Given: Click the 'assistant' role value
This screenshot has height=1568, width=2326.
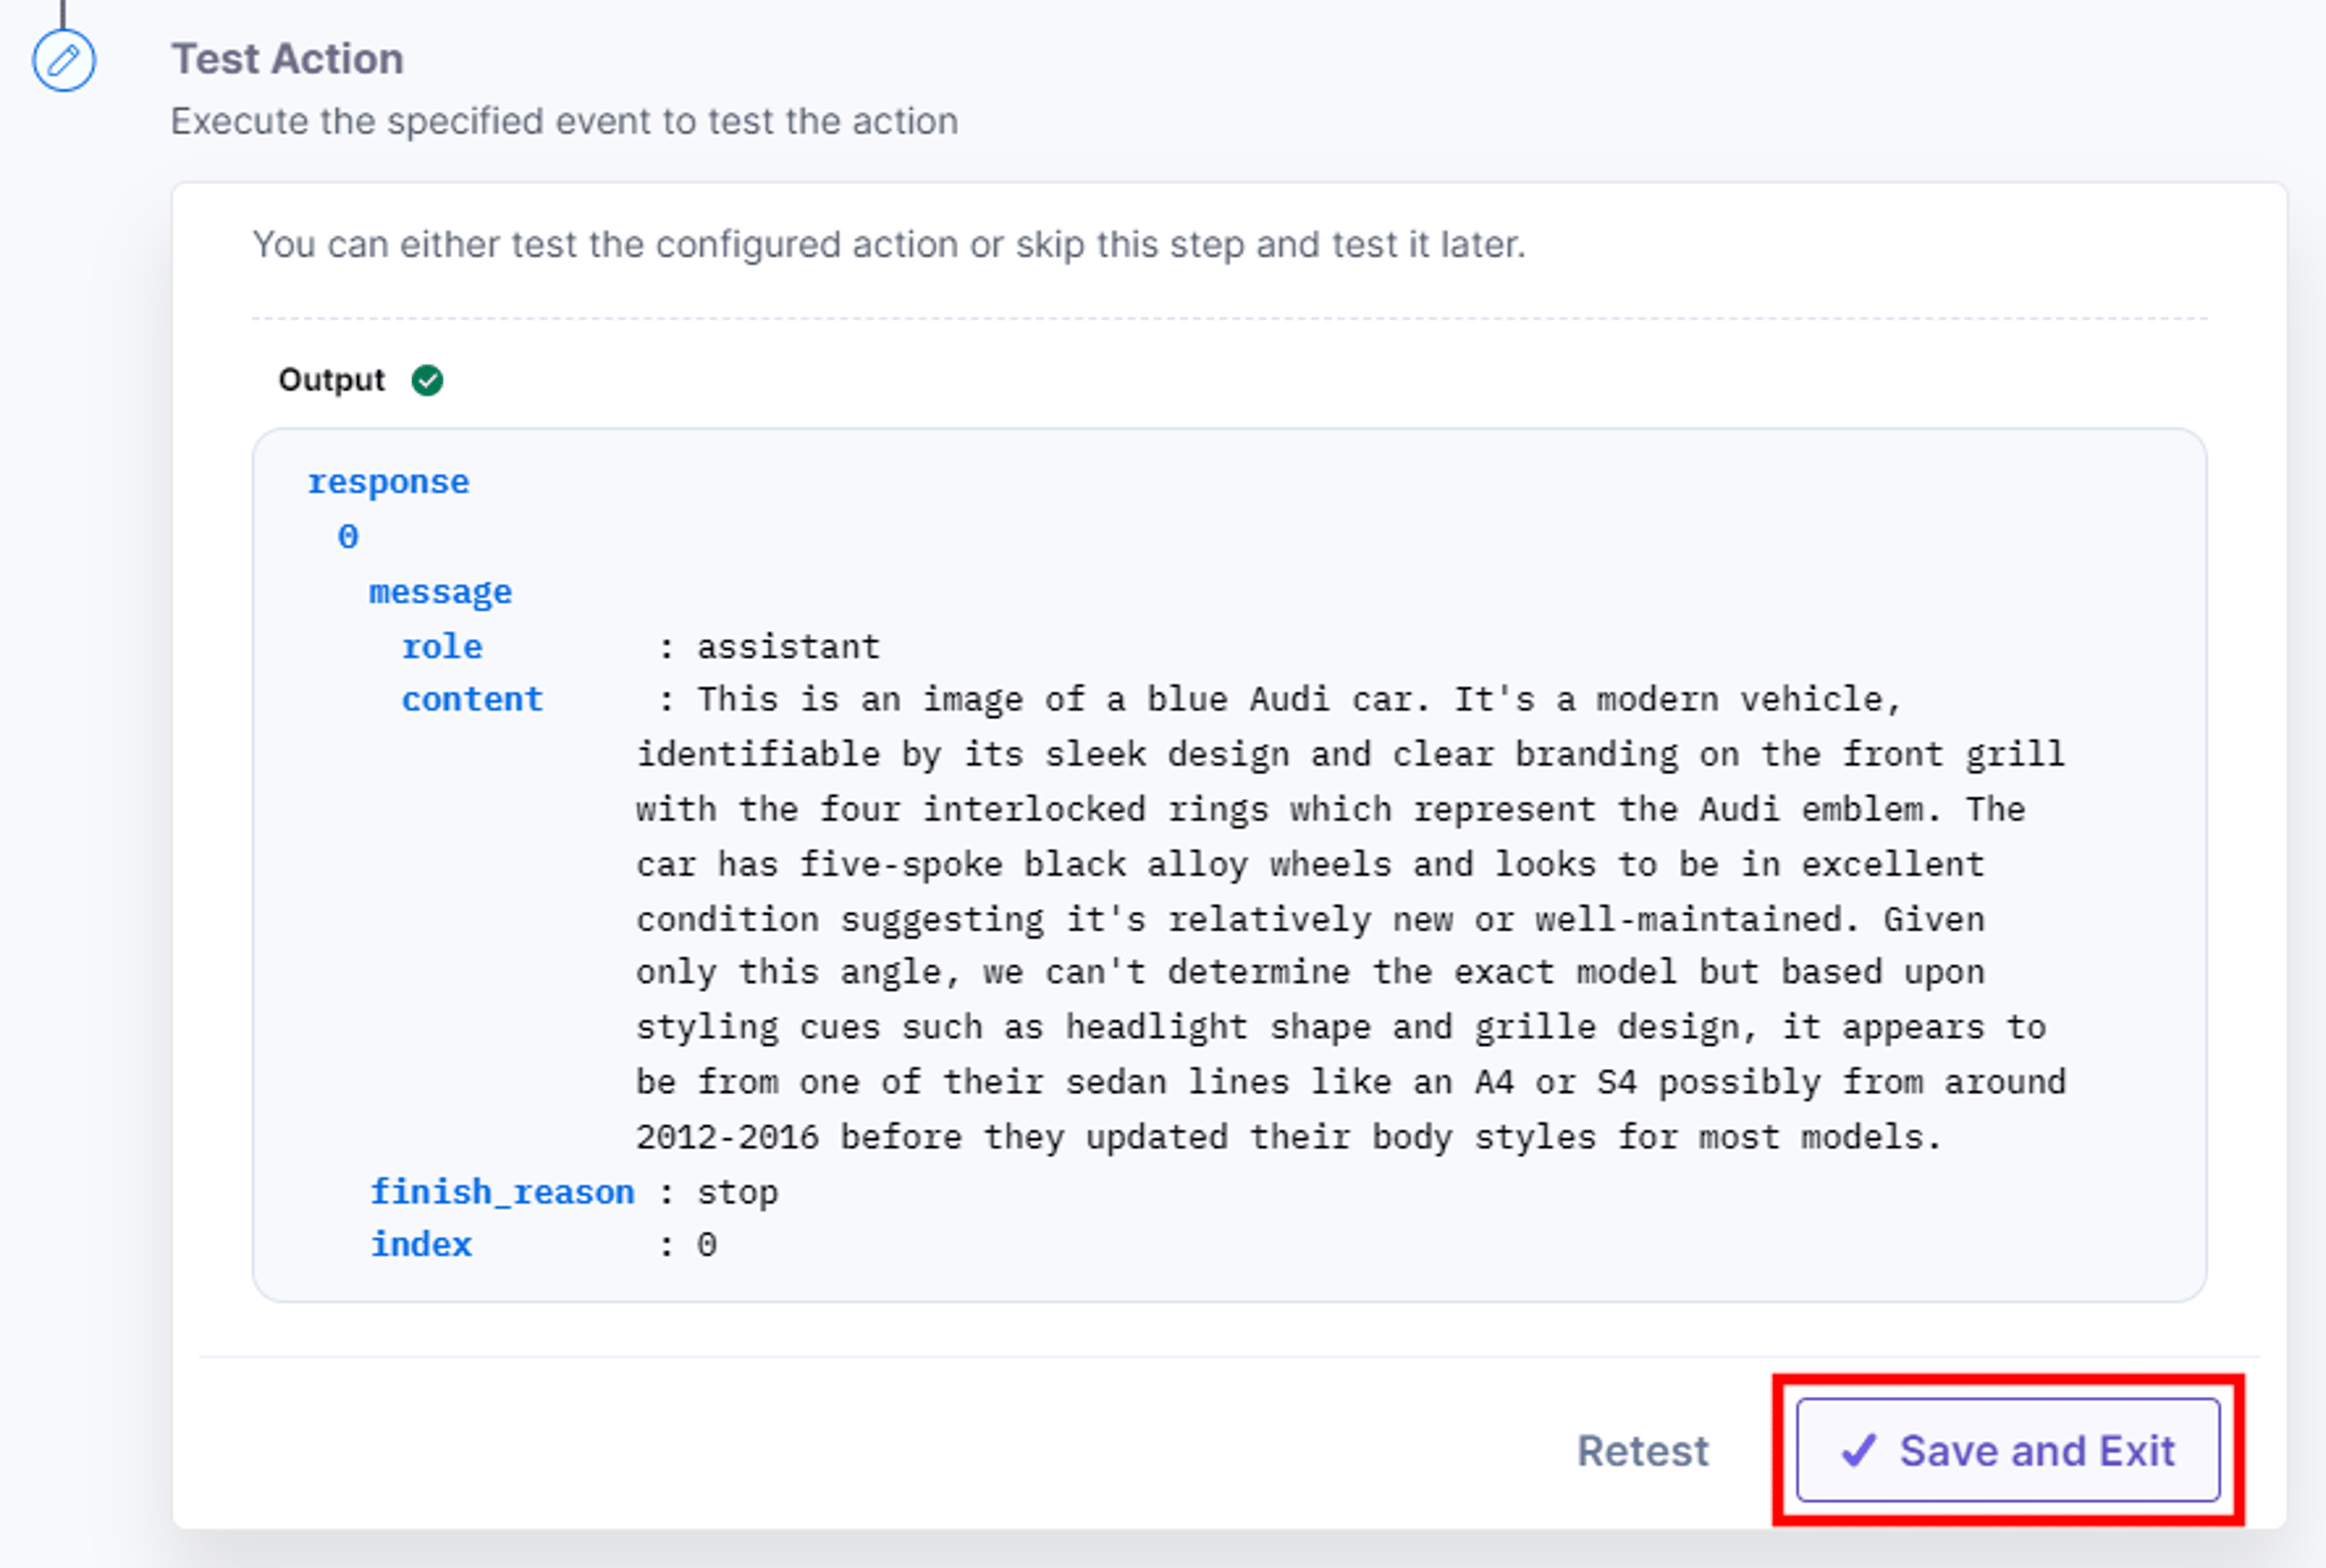Looking at the screenshot, I should (789, 647).
